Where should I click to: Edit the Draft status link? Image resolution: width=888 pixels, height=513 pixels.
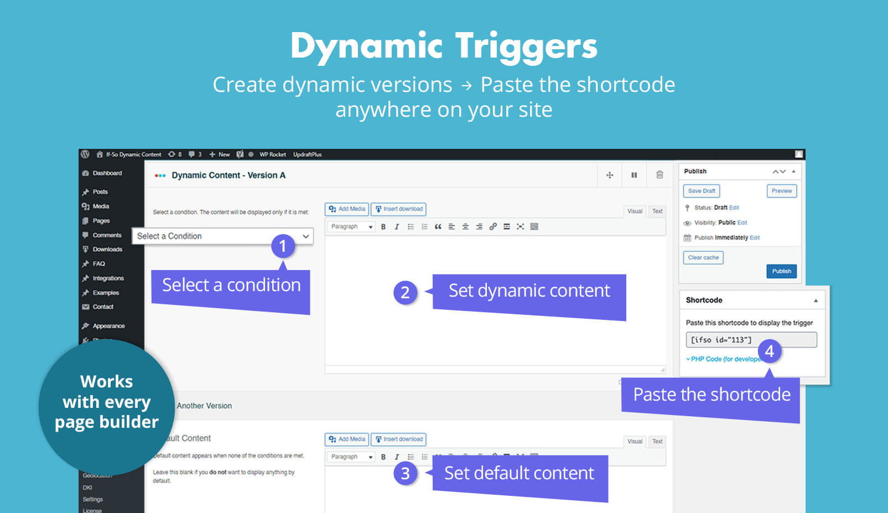(x=734, y=208)
